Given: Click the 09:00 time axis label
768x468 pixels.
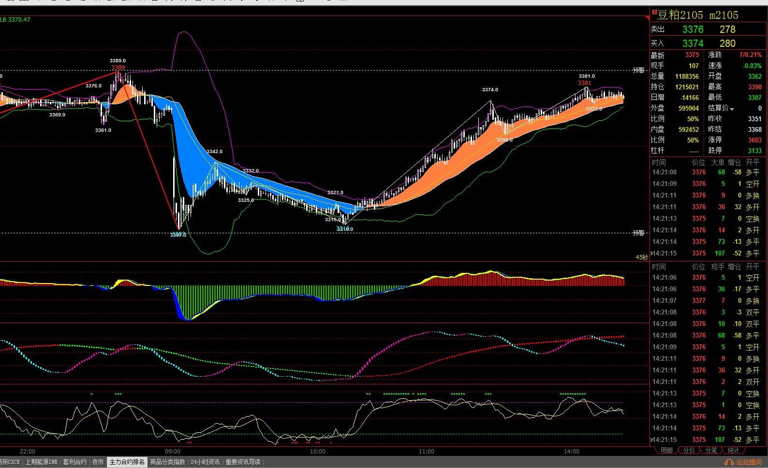Looking at the screenshot, I should tap(173, 452).
